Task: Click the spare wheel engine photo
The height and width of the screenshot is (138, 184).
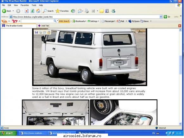Action: click(x=124, y=112)
